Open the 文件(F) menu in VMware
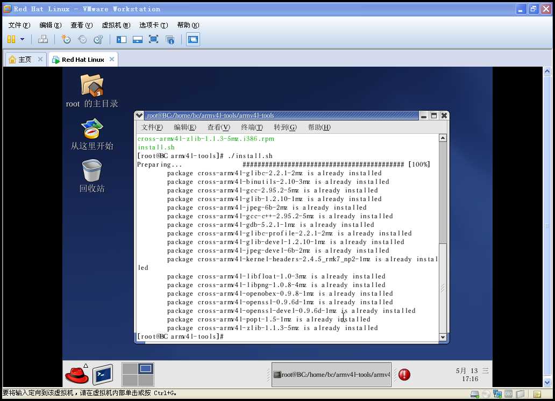The height and width of the screenshot is (401, 555). pos(19,25)
